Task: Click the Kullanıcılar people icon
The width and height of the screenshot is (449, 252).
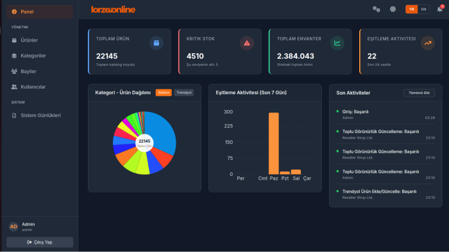Action: point(14,87)
